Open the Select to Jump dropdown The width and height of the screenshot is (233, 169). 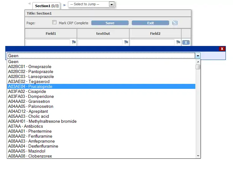click(112, 4)
